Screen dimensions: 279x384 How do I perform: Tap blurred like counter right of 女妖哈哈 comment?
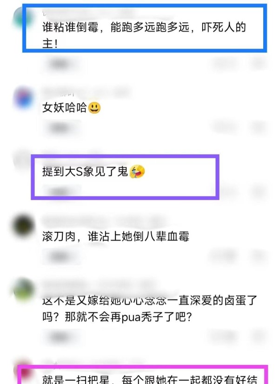224,127
